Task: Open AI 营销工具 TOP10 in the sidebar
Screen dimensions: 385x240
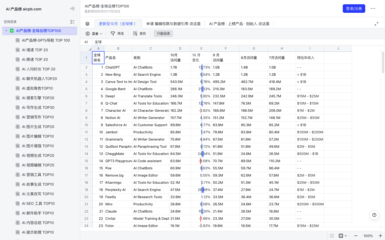Action: pyautogui.click(x=38, y=175)
